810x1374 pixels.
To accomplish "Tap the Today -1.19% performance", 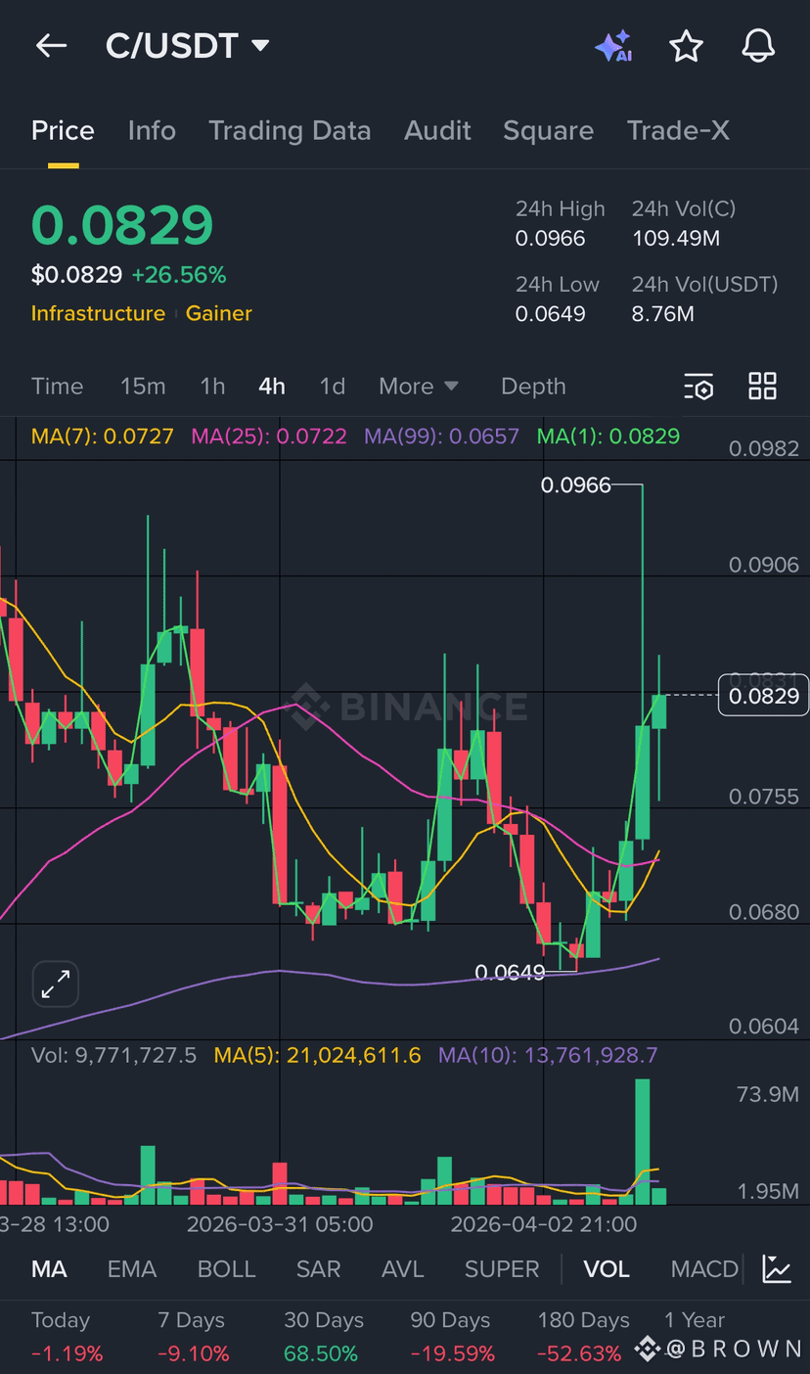I will pyautogui.click(x=67, y=1337).
